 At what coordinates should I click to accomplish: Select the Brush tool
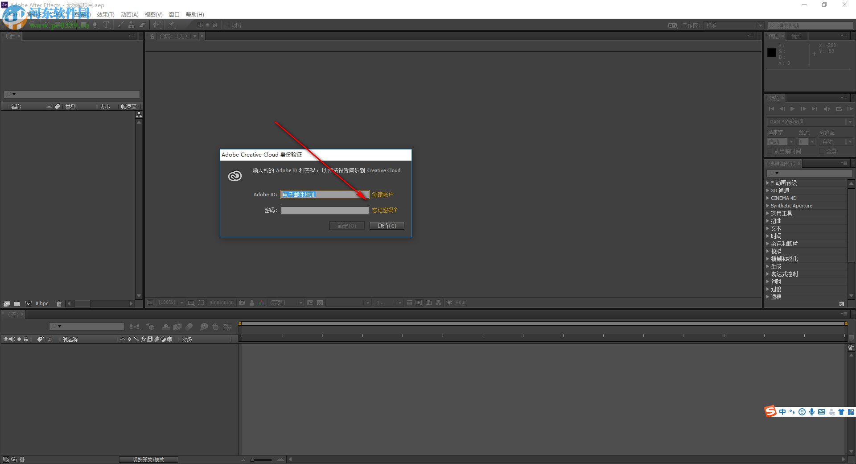(x=121, y=25)
